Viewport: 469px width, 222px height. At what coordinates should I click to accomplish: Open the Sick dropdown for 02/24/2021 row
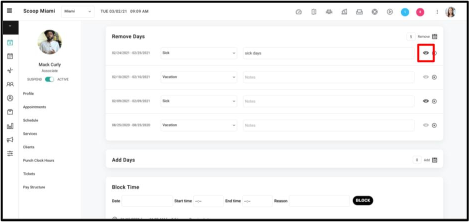pyautogui.click(x=199, y=53)
